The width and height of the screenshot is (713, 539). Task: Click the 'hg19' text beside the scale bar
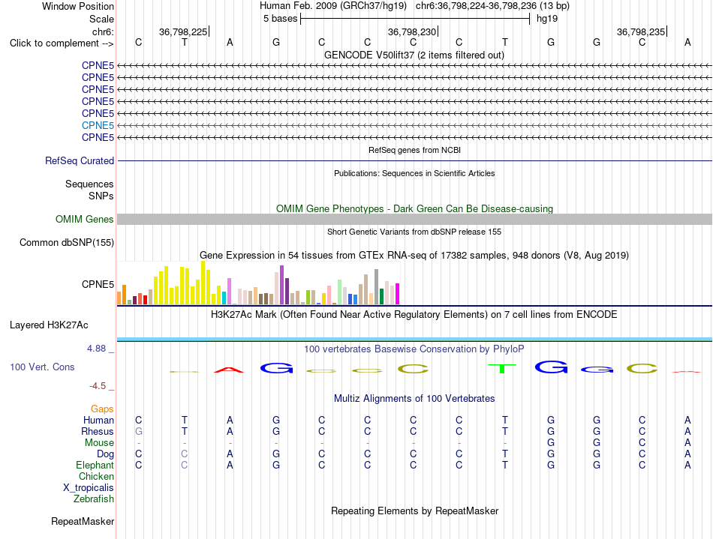tap(547, 19)
